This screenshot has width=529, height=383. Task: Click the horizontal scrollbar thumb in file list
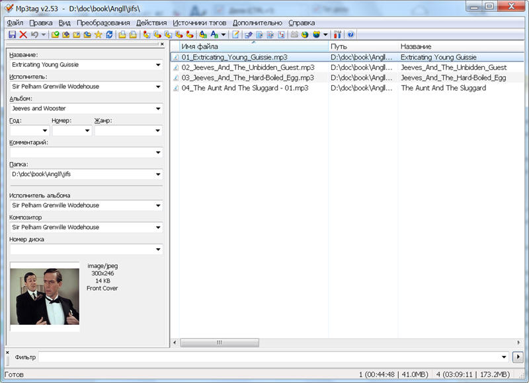[220, 343]
